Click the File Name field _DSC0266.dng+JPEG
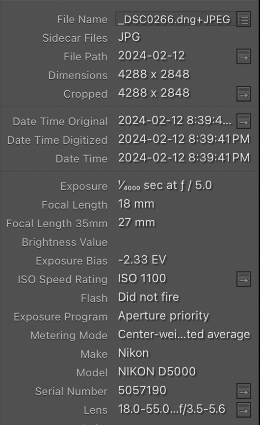The width and height of the screenshot is (260, 425). 175,19
